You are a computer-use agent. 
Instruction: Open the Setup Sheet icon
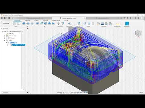pos(93,24)
